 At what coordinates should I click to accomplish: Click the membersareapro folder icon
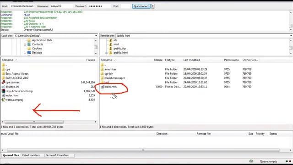(102, 78)
